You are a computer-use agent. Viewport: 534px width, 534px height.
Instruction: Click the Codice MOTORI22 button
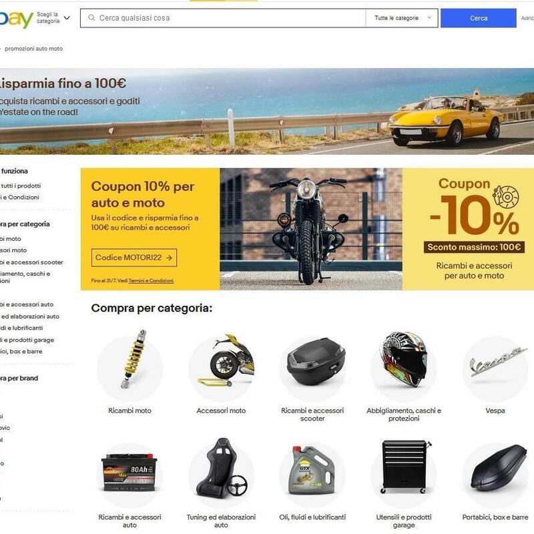[134, 258]
